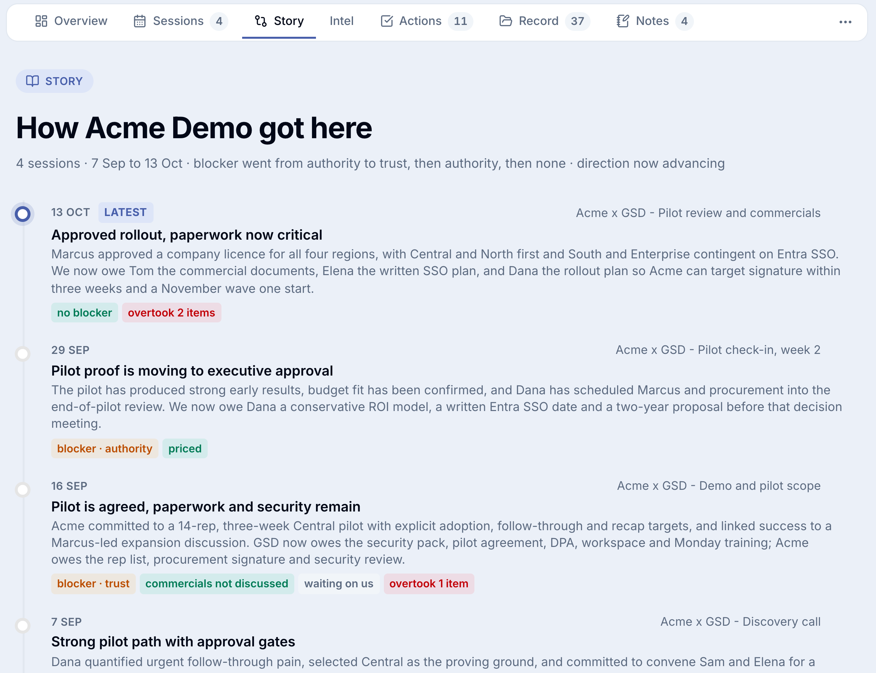This screenshot has height=673, width=876.
Task: Click the 'overtook 2 items' tag
Action: (171, 313)
